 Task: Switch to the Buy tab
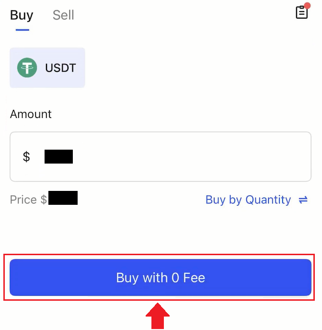coord(22,15)
